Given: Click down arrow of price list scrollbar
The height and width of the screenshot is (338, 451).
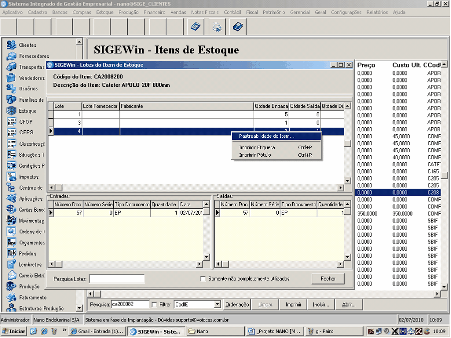Looking at the screenshot, I should tap(444, 287).
